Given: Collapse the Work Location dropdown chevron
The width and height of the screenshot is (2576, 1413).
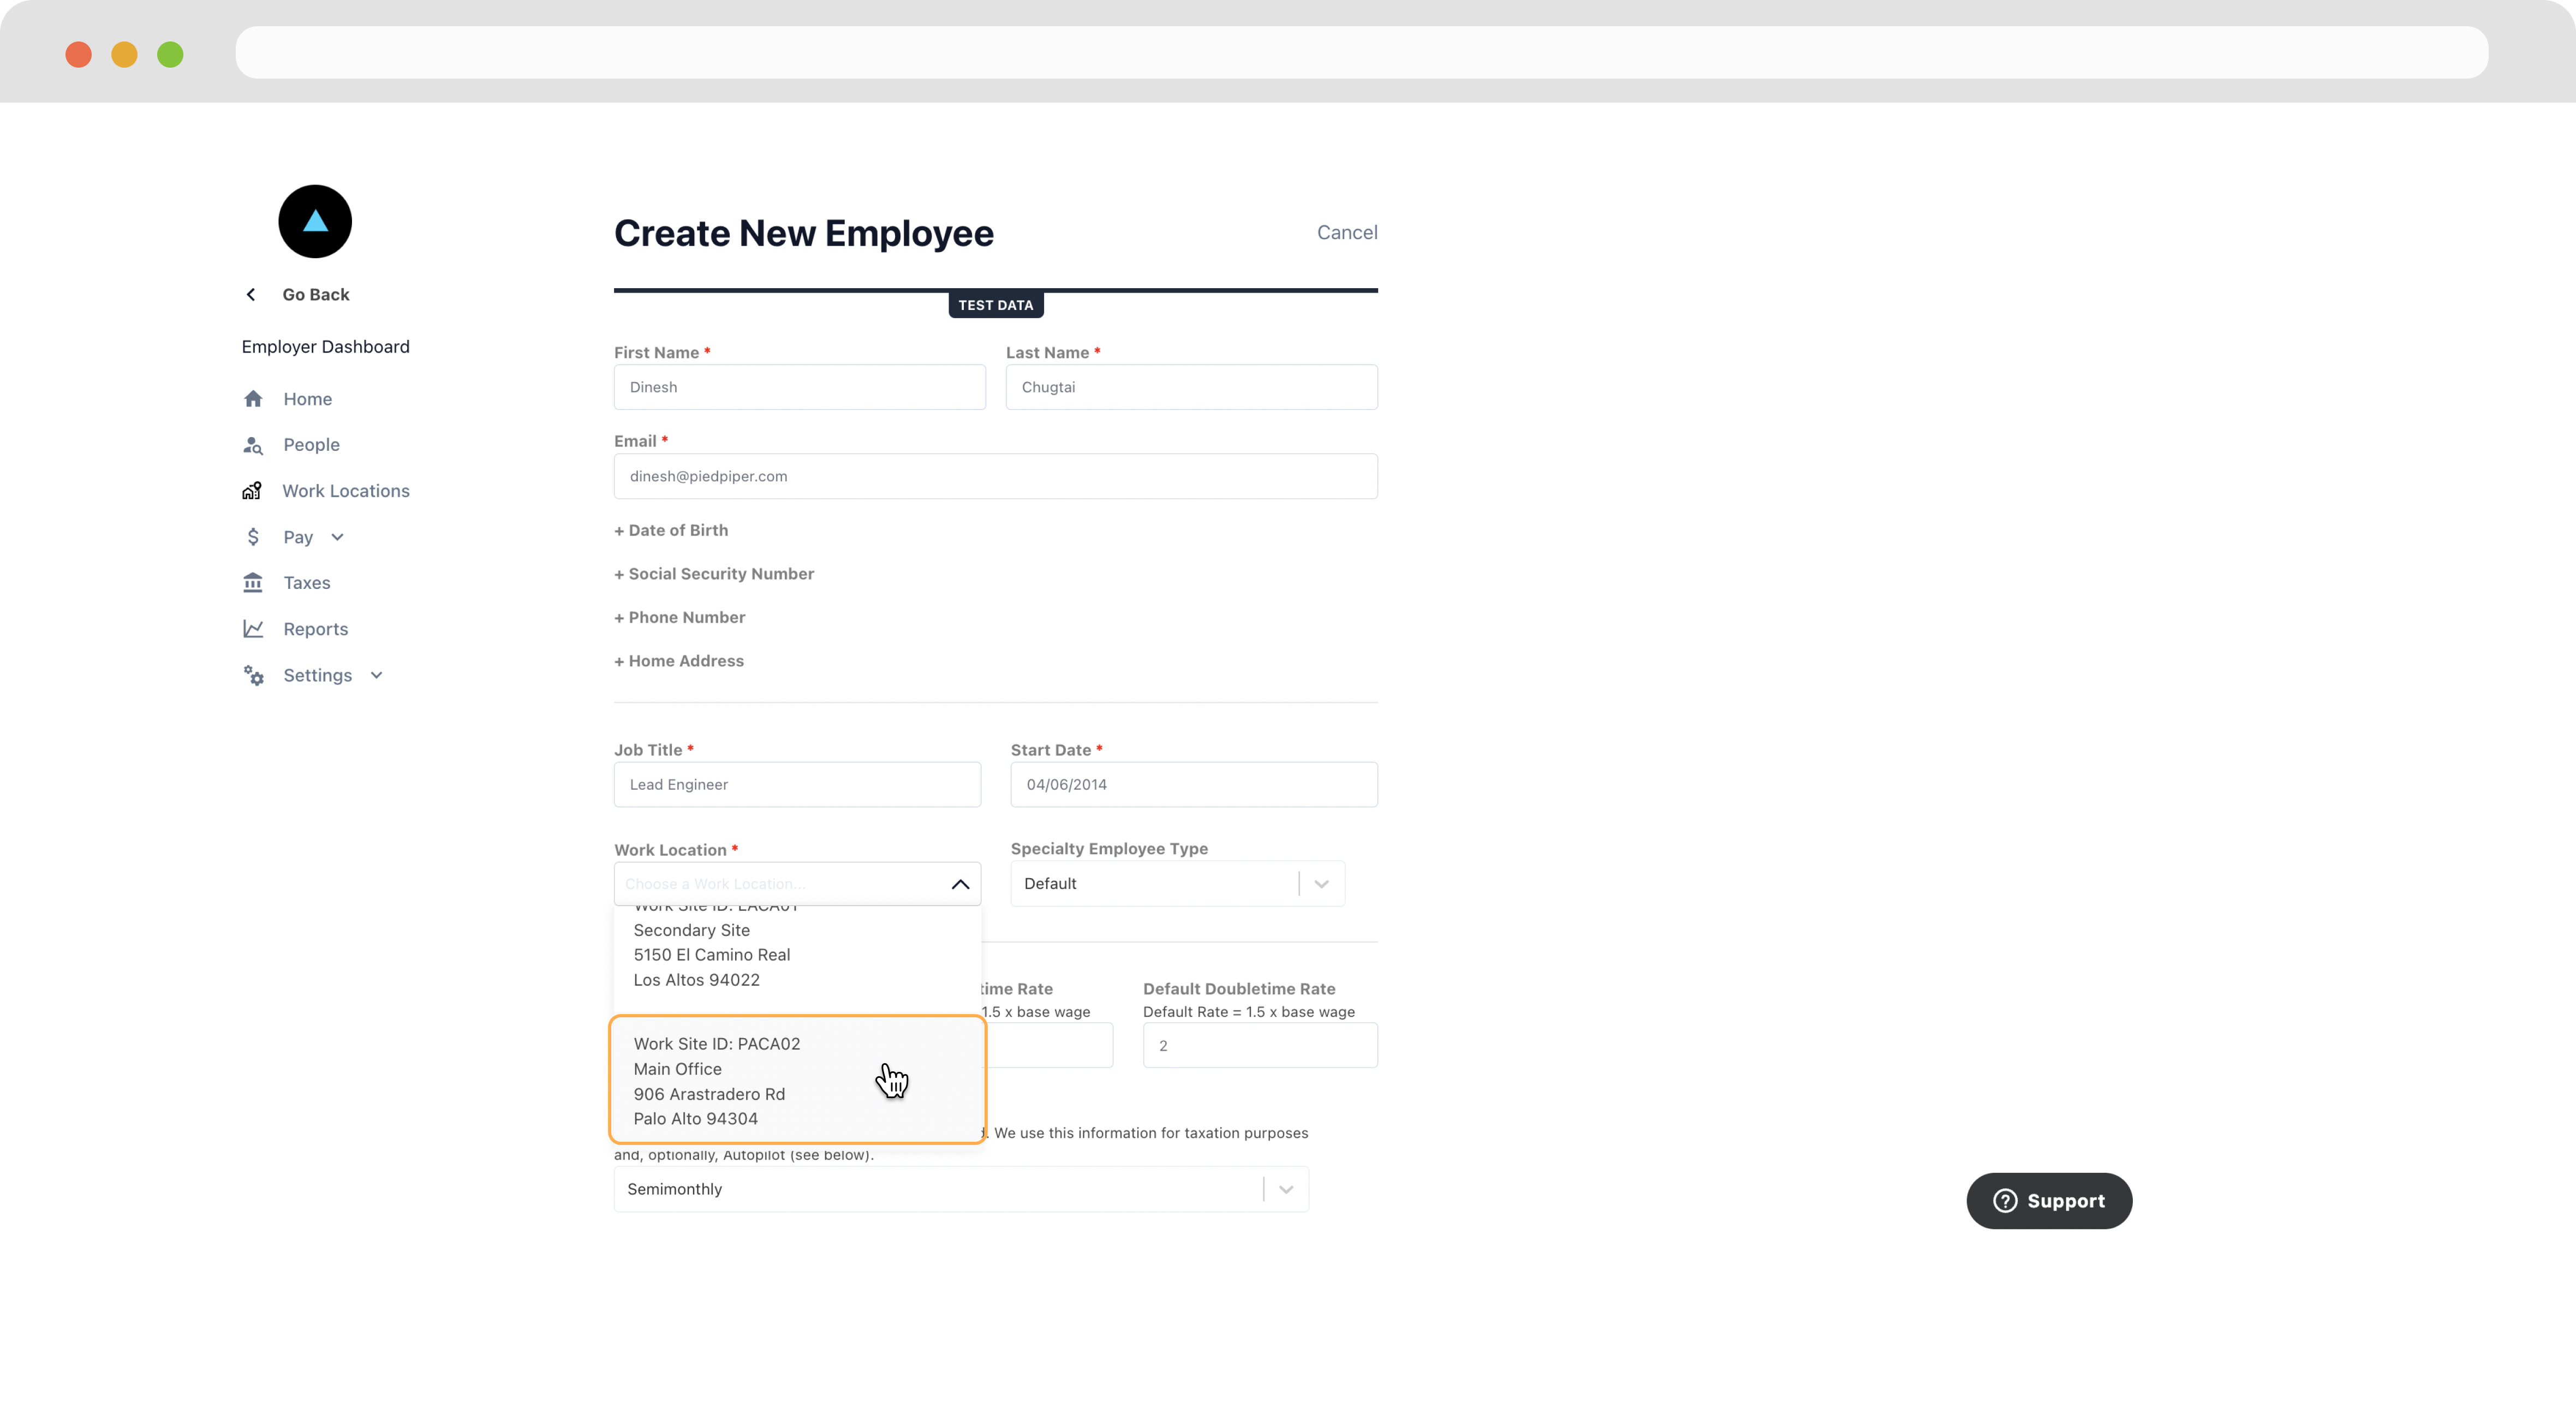Looking at the screenshot, I should click(x=960, y=884).
